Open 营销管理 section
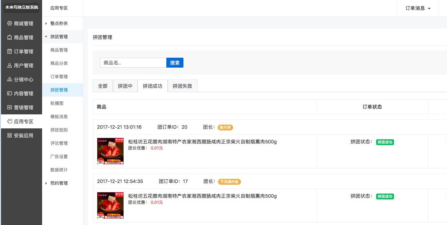Image resolution: width=447 pixels, height=225 pixels. click(21, 108)
